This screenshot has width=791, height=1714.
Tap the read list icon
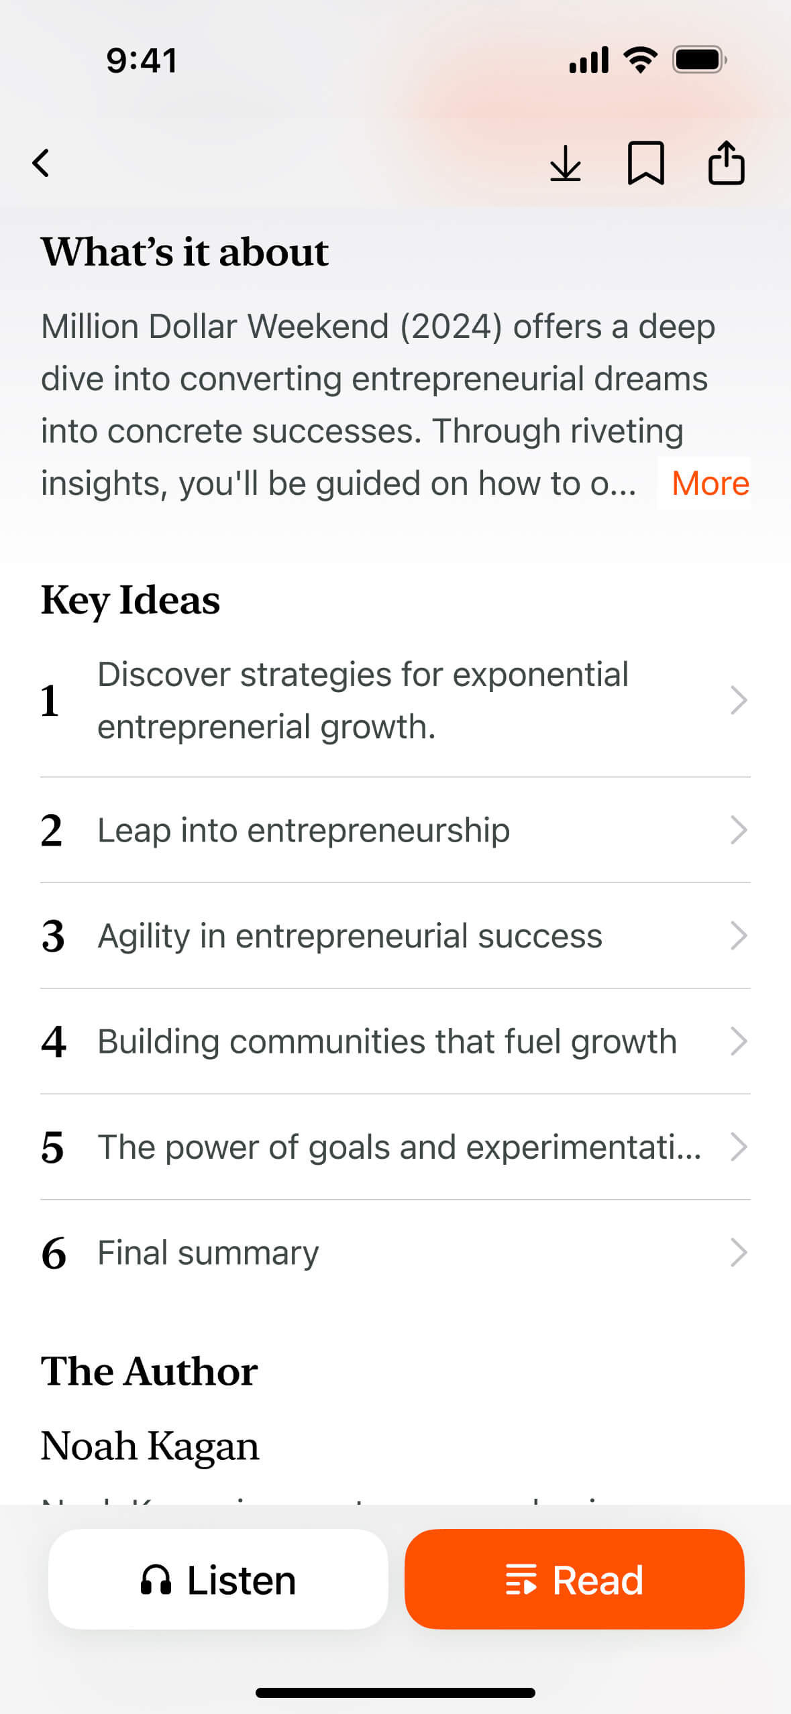(521, 1580)
